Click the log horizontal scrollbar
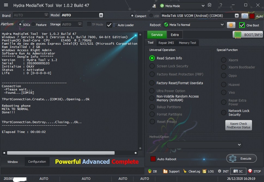 60,153
